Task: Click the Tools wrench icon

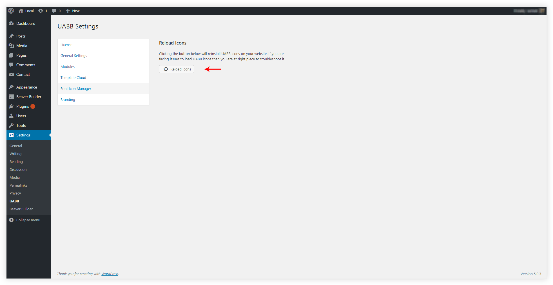Action: coord(11,125)
